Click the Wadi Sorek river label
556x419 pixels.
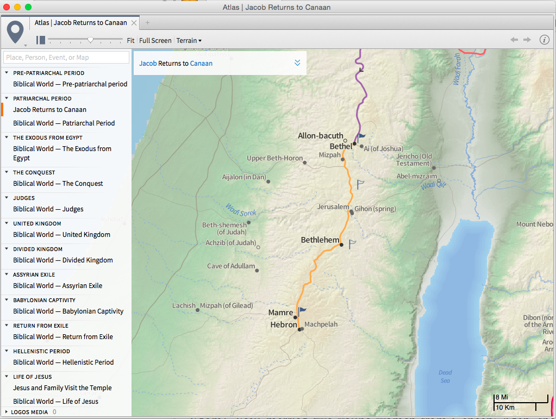point(241,210)
